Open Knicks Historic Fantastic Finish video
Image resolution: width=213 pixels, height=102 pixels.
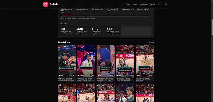coord(105,61)
